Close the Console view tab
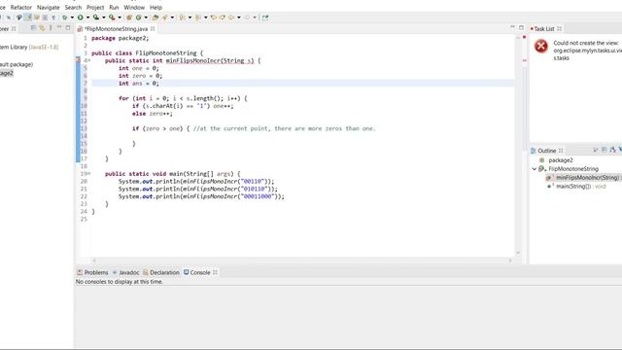 click(x=216, y=272)
